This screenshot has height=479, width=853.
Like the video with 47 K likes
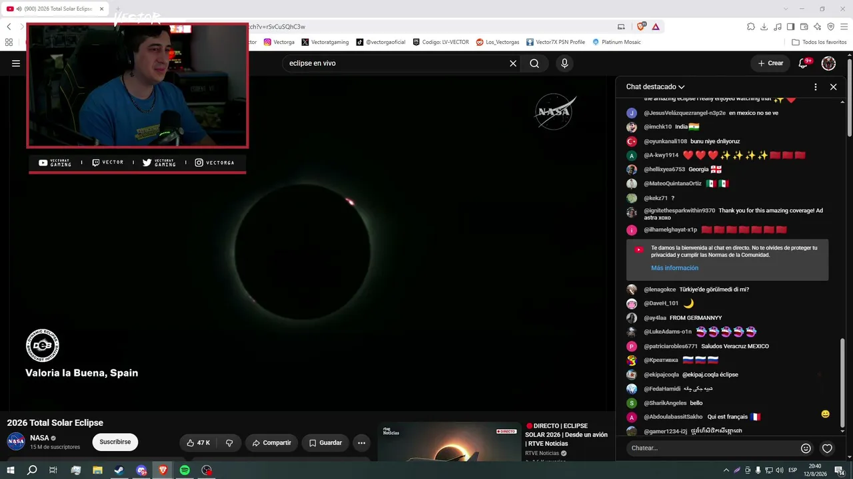point(199,442)
